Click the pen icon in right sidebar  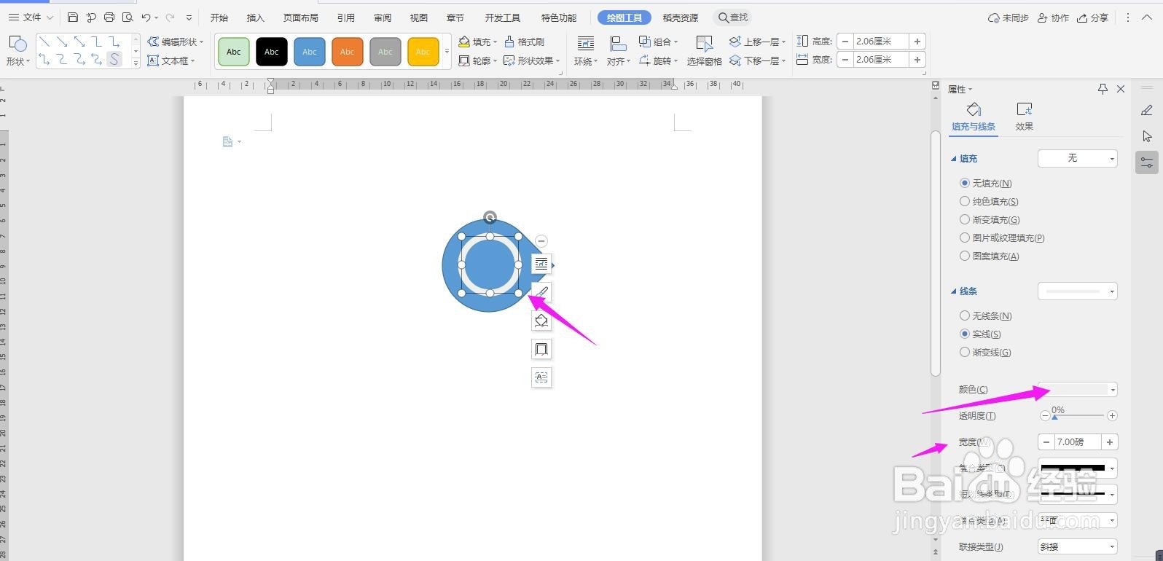[1147, 110]
